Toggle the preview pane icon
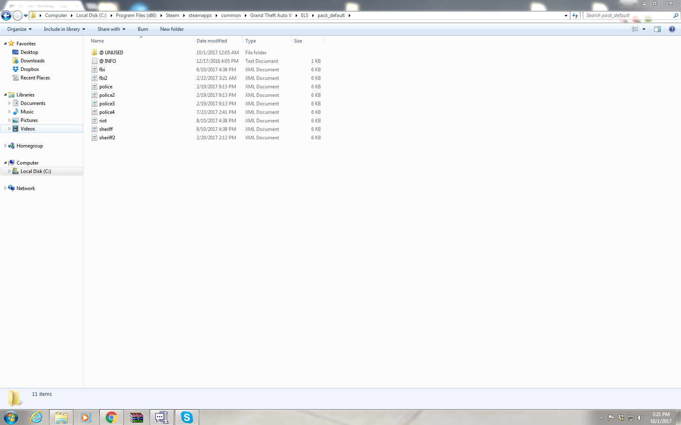Screen dimensions: 681x425 (657, 29)
